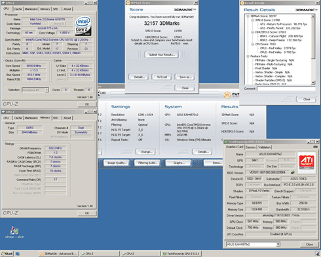
Task: Select 'CPU1 - Red Valley' result row
Action: point(278,48)
